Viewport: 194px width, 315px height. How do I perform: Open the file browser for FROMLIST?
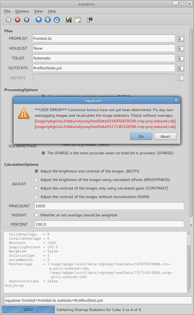pyautogui.click(x=181, y=38)
